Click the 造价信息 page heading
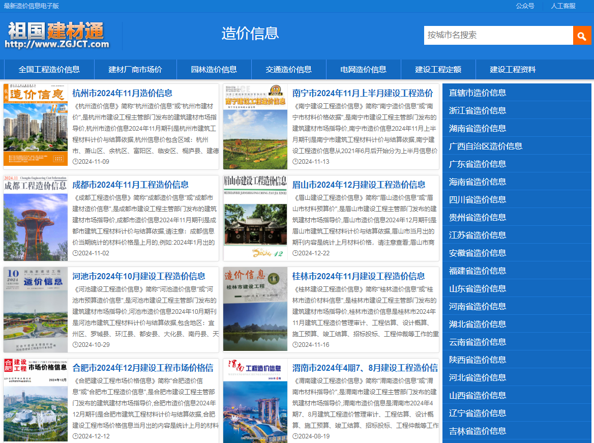This screenshot has height=443, width=594. [x=250, y=34]
